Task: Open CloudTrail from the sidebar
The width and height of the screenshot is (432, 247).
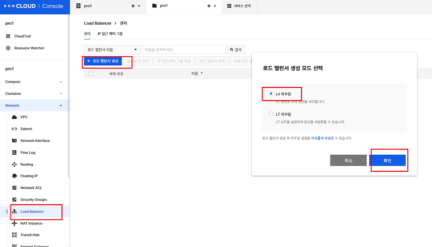Action: click(x=22, y=36)
